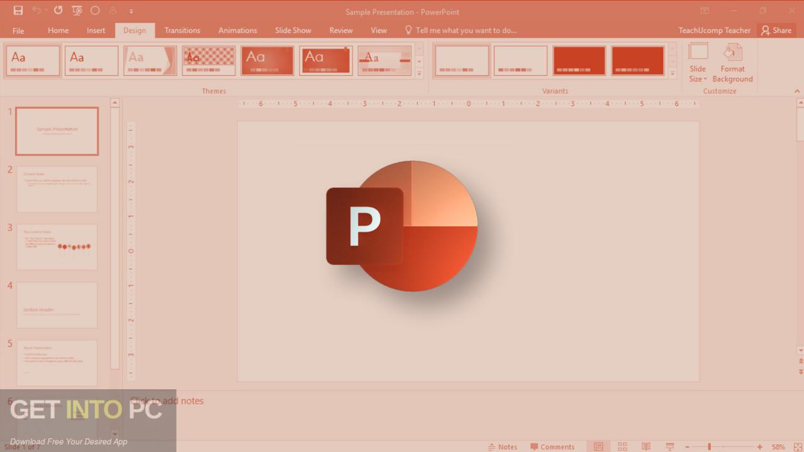Switch to the Transitions tab
This screenshot has width=804, height=452.
182,30
